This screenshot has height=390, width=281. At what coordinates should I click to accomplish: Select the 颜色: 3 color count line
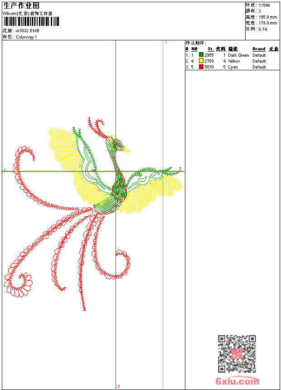click(253, 11)
